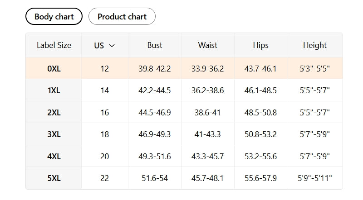
Task: Click height value 5'9"-5'11"
Action: [314, 178]
